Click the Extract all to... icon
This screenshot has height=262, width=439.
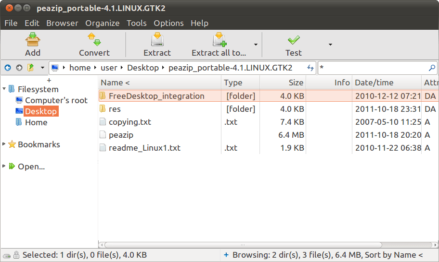(219, 39)
